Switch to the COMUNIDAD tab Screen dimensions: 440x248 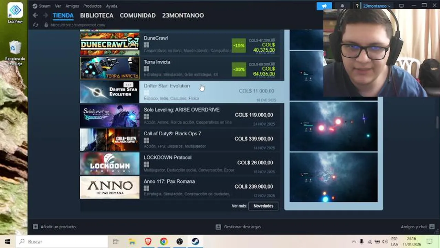click(138, 15)
